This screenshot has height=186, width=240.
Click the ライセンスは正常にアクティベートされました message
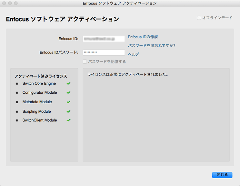point(128,75)
